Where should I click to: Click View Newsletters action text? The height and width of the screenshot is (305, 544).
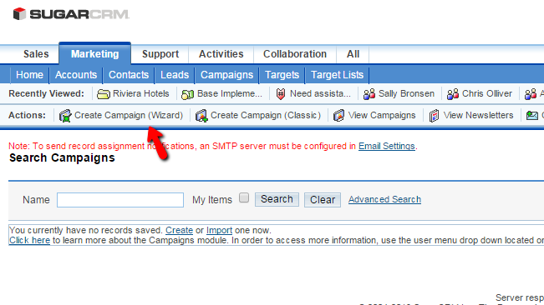(479, 115)
